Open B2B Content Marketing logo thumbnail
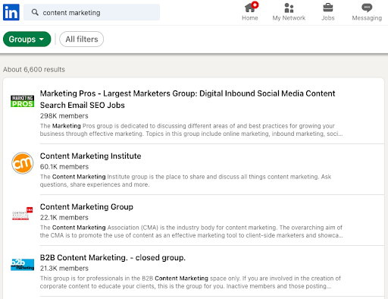The image size is (388, 299). [23, 265]
